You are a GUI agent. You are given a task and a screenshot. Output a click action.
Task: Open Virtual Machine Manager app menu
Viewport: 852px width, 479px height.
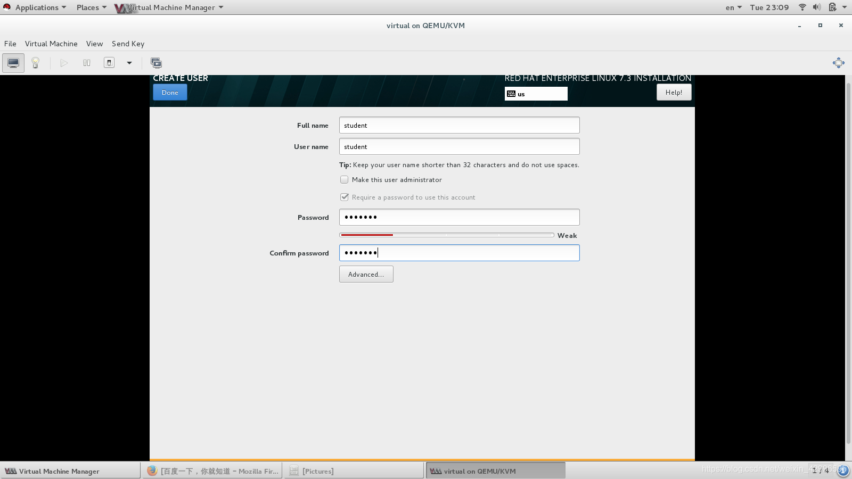coord(169,7)
